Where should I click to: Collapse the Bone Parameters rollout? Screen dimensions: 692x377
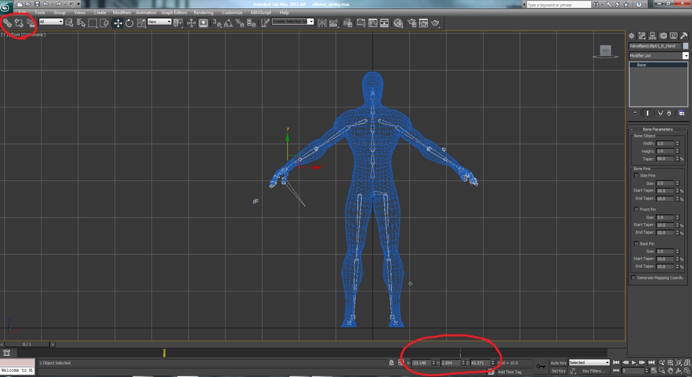pos(658,129)
